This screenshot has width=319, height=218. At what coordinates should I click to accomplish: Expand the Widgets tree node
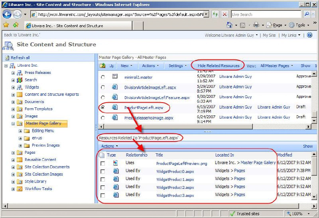click(x=13, y=87)
